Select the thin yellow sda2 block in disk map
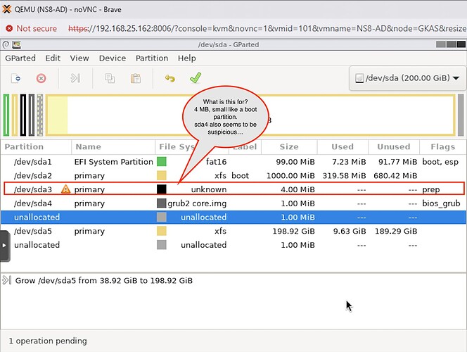 15,115
